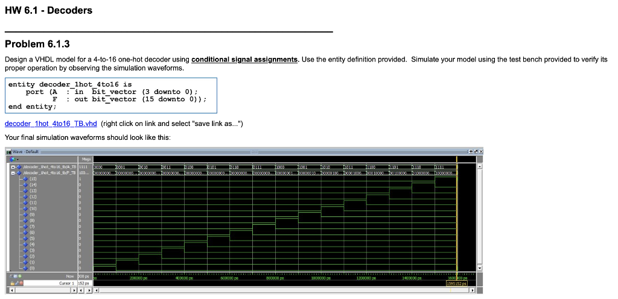Click the green insert cursor icon
618x299 pixels.
20,276
